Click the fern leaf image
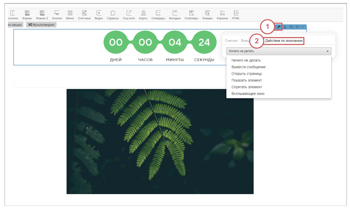Screen dimensions: 350x210 click(160, 141)
